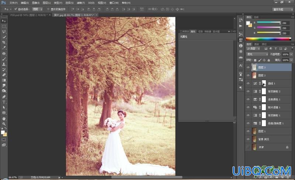Hide the 照片滤镜 1 adjustment layer
The width and height of the screenshot is (295, 180).
[248, 107]
